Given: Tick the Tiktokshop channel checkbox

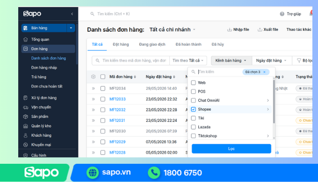Looking at the screenshot, I should 194,136.
